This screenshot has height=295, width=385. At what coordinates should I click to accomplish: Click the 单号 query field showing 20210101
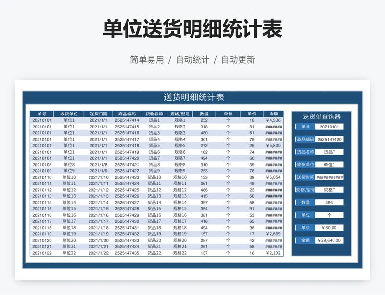329,127
